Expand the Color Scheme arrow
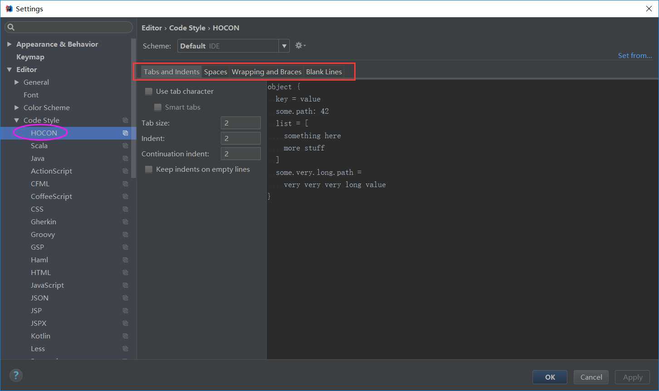 (16, 107)
